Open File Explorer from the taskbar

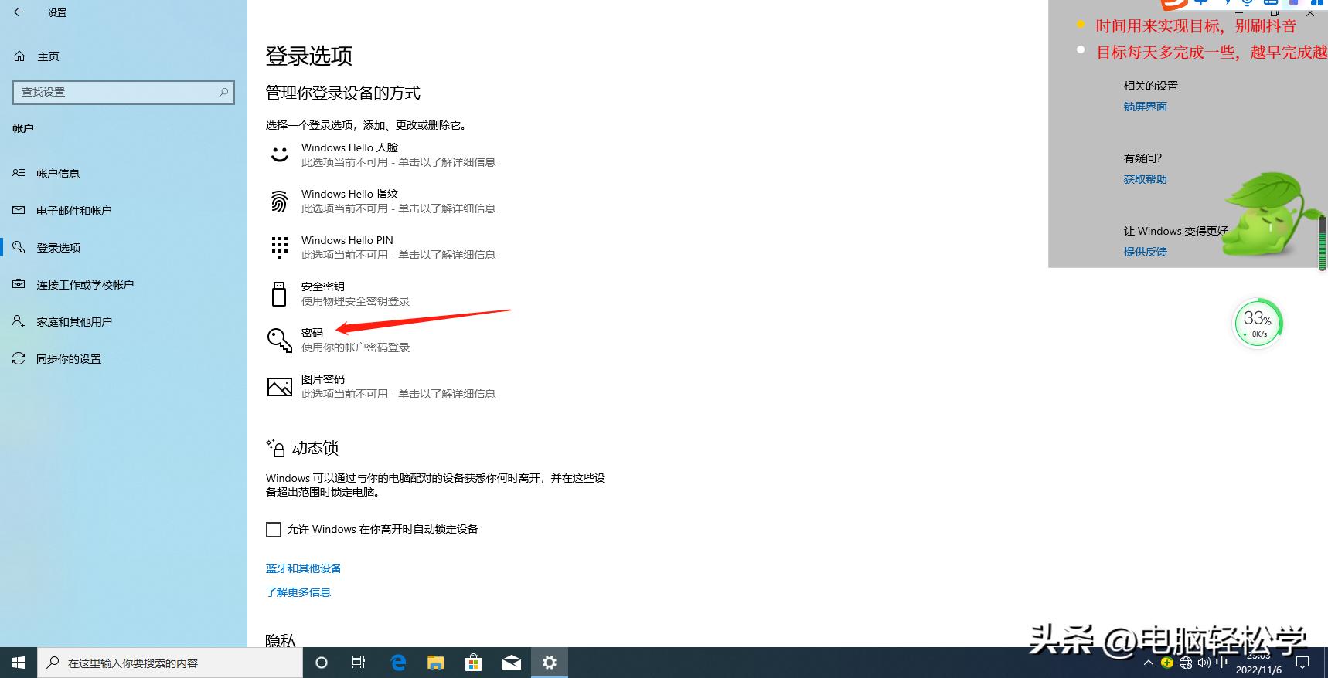(x=436, y=663)
